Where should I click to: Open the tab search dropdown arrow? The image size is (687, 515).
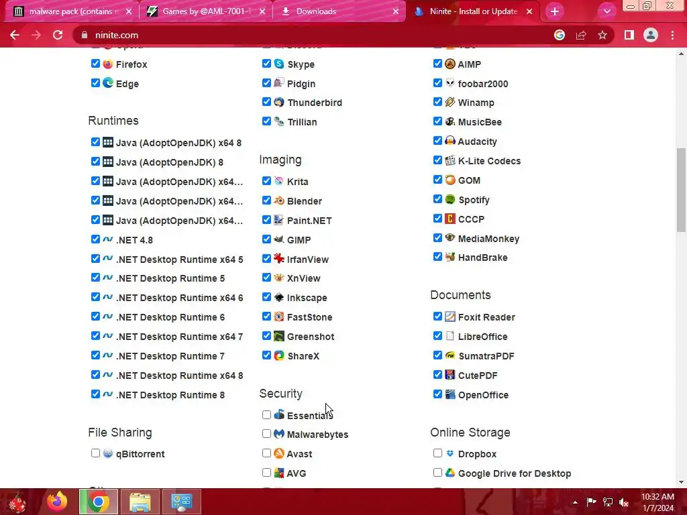[x=606, y=11]
